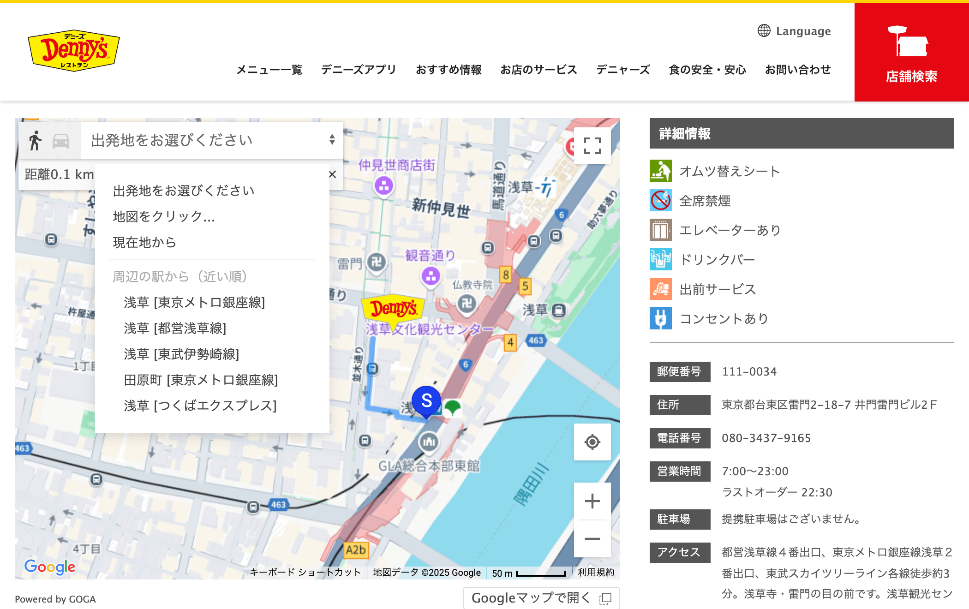This screenshot has height=609, width=969.
Task: Click hours text 7:00〜23:00
Action: coord(755,471)
